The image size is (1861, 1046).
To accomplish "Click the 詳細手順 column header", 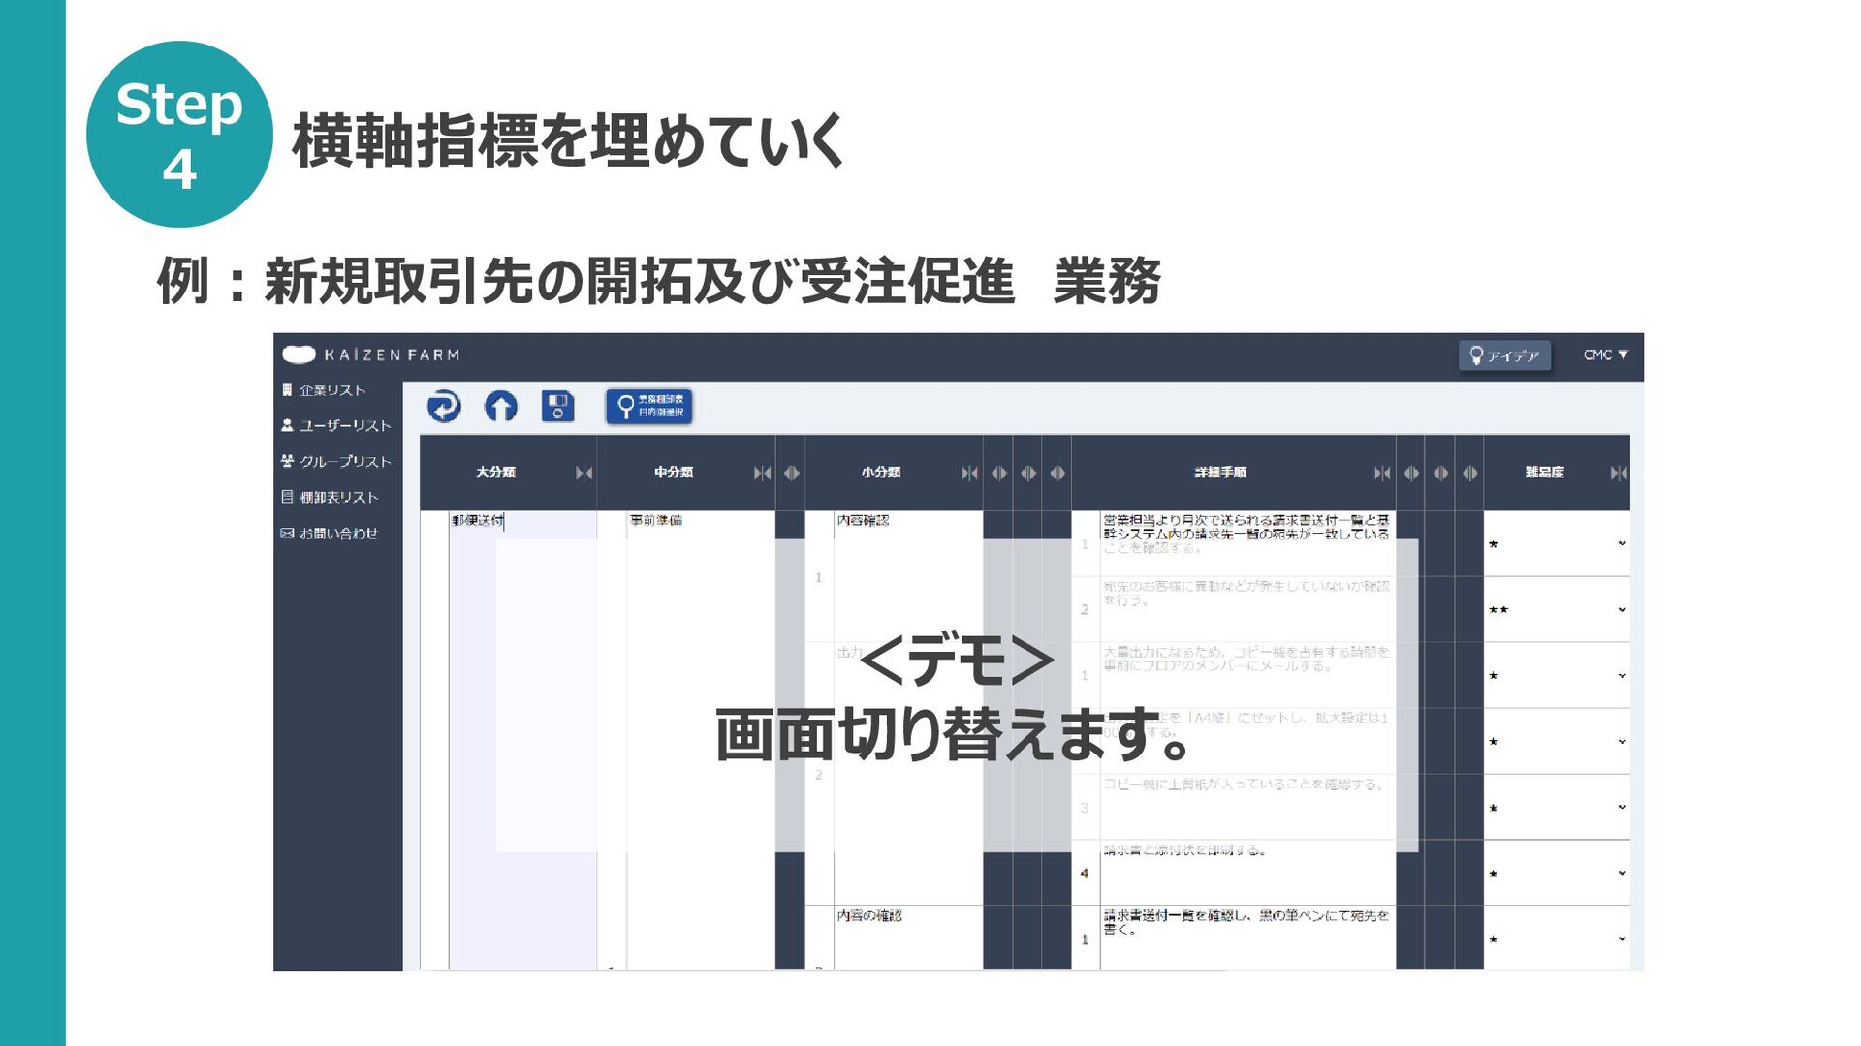I will point(1220,473).
